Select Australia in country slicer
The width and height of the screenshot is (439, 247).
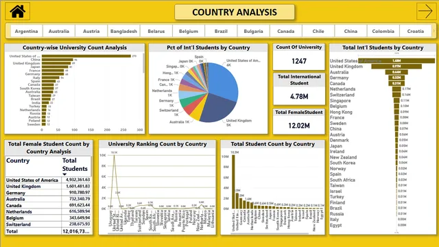coord(59,31)
